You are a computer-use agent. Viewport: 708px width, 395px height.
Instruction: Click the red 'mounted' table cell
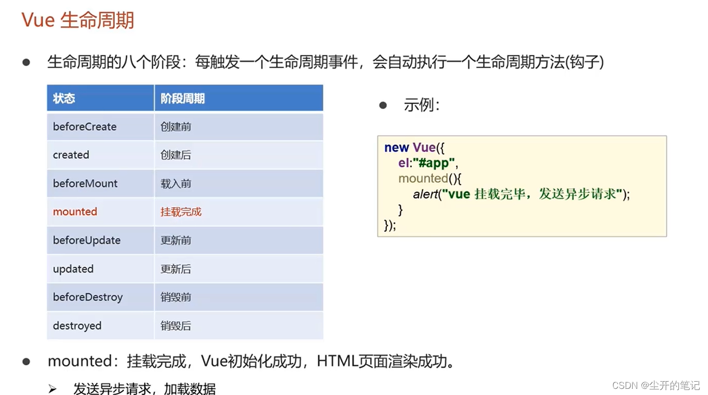100,212
